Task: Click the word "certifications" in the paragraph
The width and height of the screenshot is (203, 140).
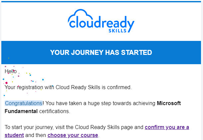Action: [x=54, y=111]
